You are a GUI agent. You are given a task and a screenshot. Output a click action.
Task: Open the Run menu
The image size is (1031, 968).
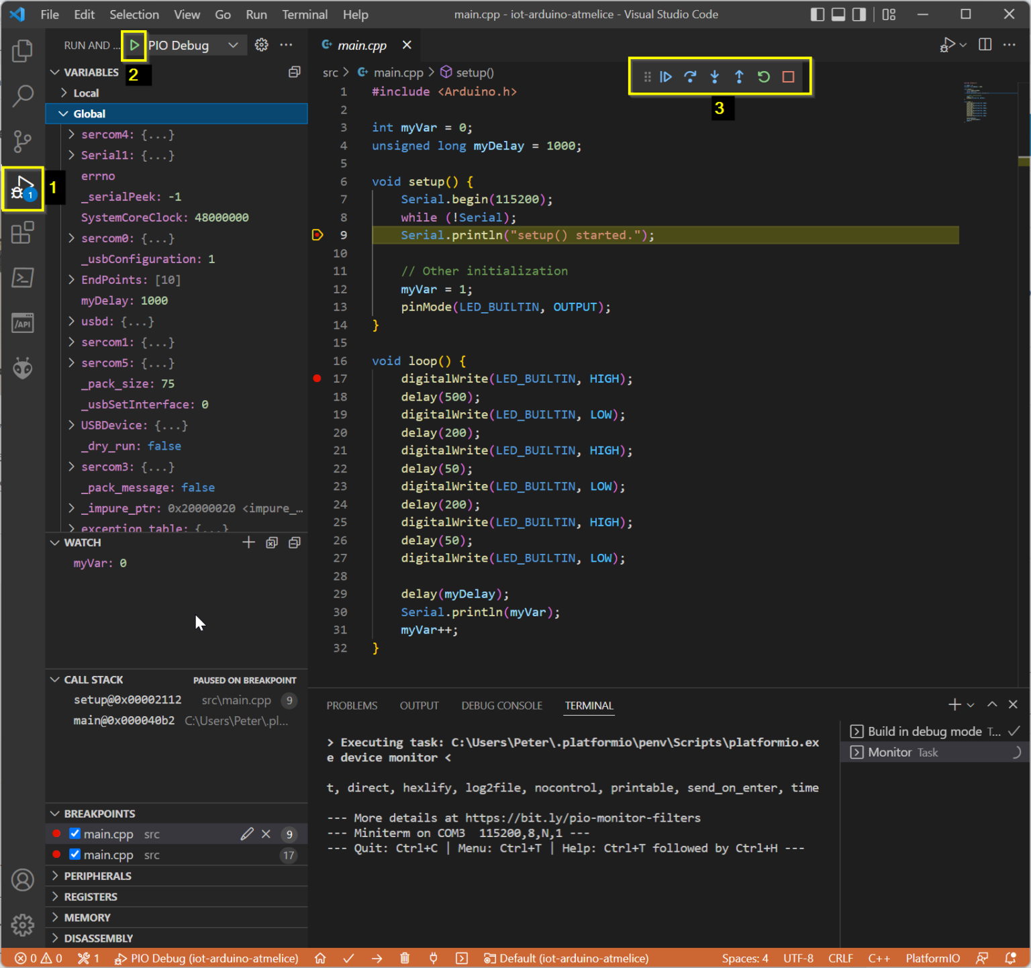coord(256,14)
